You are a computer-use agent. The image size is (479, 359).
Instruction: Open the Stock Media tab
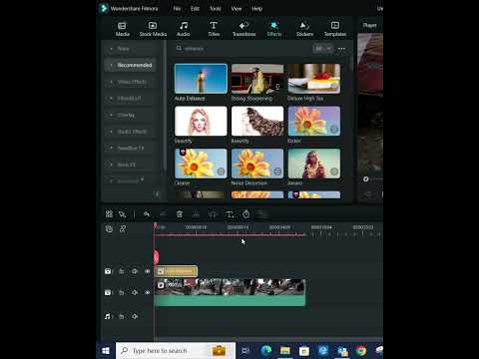pos(153,29)
